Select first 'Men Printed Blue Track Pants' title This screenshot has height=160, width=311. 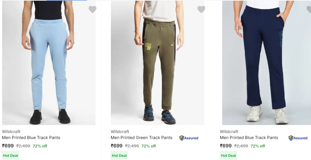[x=31, y=138]
